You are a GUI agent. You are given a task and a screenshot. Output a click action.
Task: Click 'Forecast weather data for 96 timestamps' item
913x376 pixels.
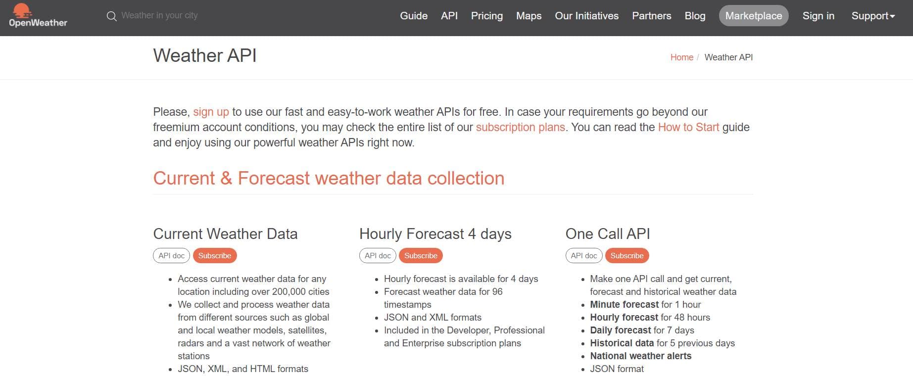443,298
